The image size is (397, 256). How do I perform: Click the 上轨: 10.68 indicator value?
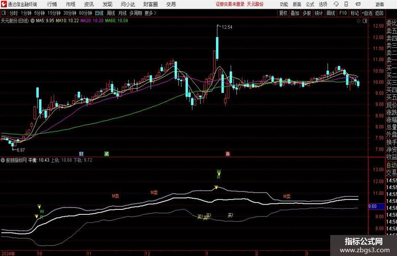61,160
